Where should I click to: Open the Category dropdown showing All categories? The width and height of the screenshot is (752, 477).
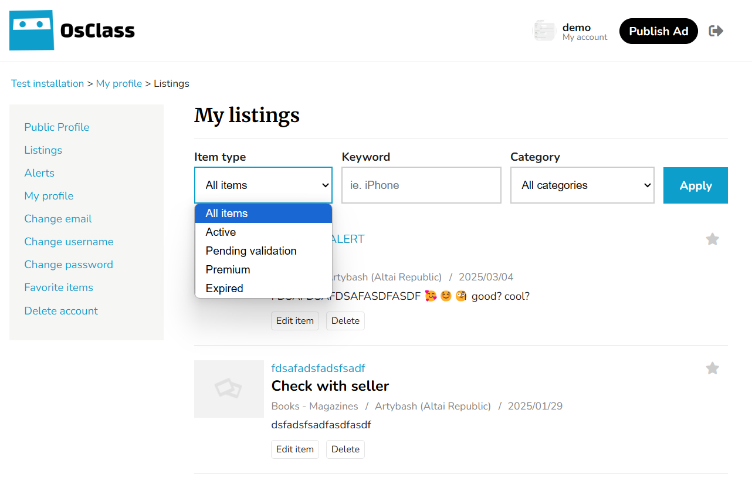582,185
